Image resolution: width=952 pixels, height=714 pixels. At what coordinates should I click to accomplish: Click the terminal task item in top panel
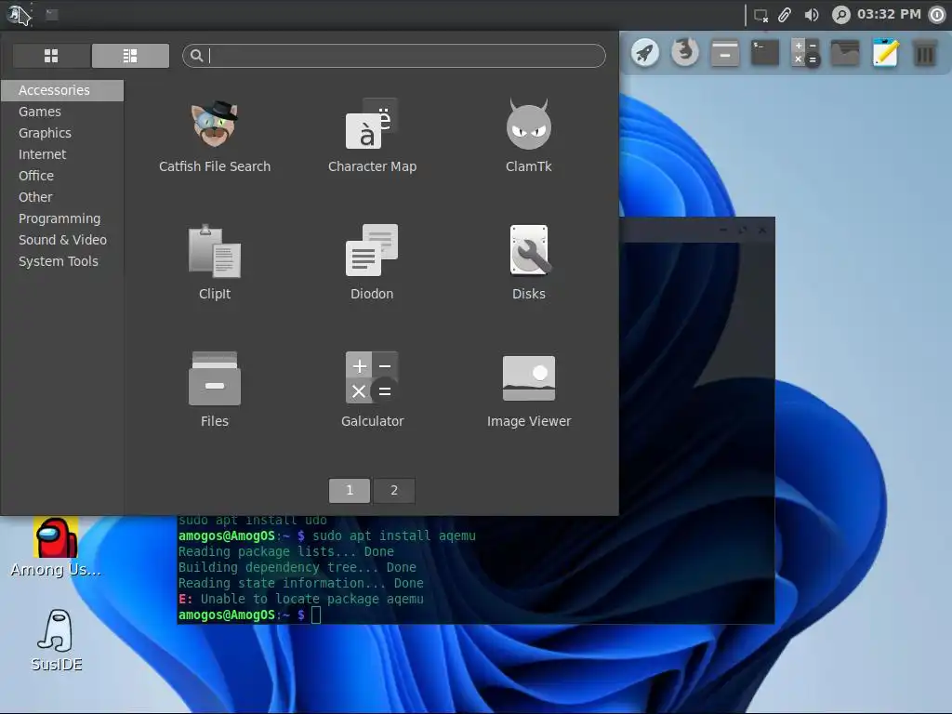click(52, 15)
